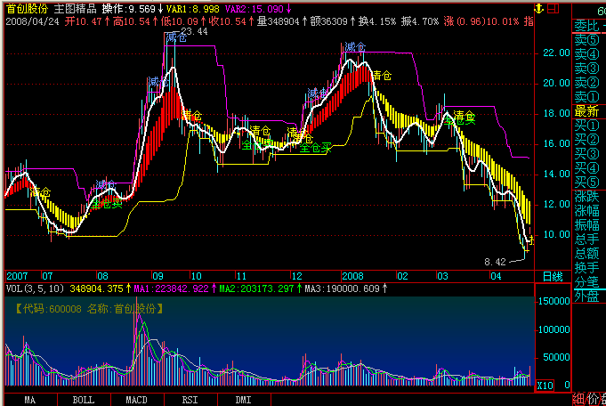Click the 买③ order row
This screenshot has height=406, width=606.
(x=586, y=154)
